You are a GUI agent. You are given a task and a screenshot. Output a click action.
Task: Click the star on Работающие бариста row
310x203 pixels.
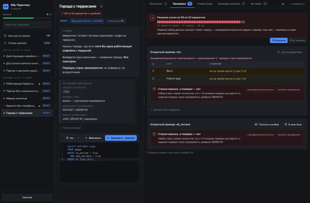(39, 84)
